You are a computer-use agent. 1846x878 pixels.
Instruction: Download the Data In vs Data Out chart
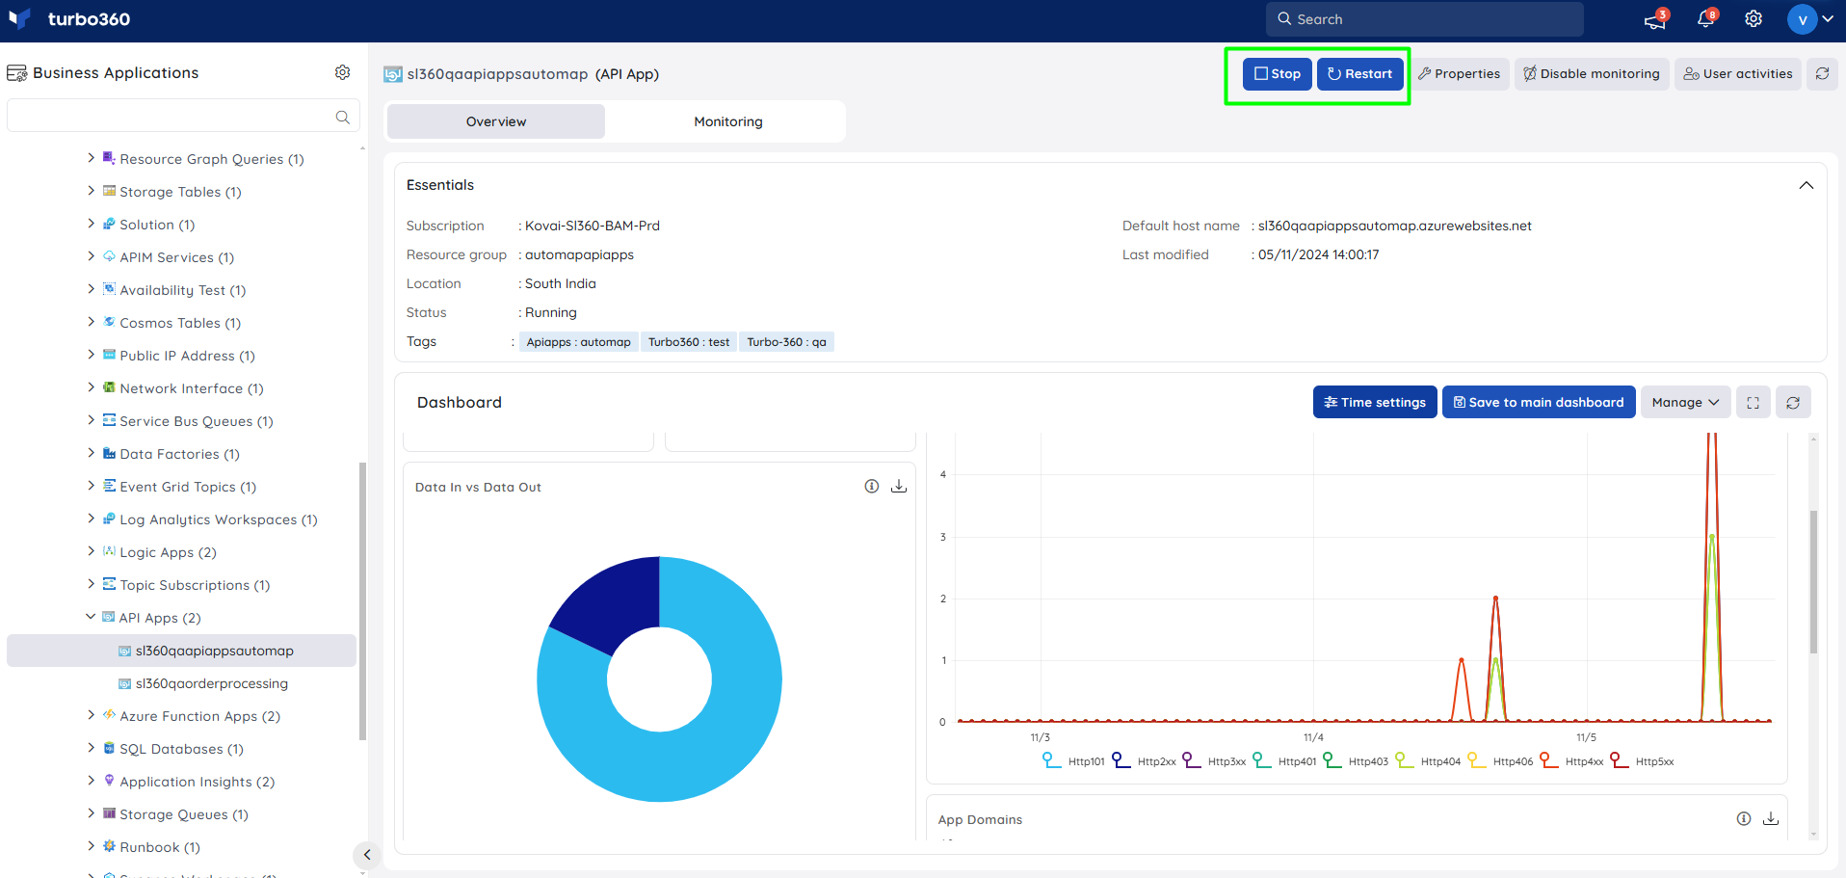[899, 487]
